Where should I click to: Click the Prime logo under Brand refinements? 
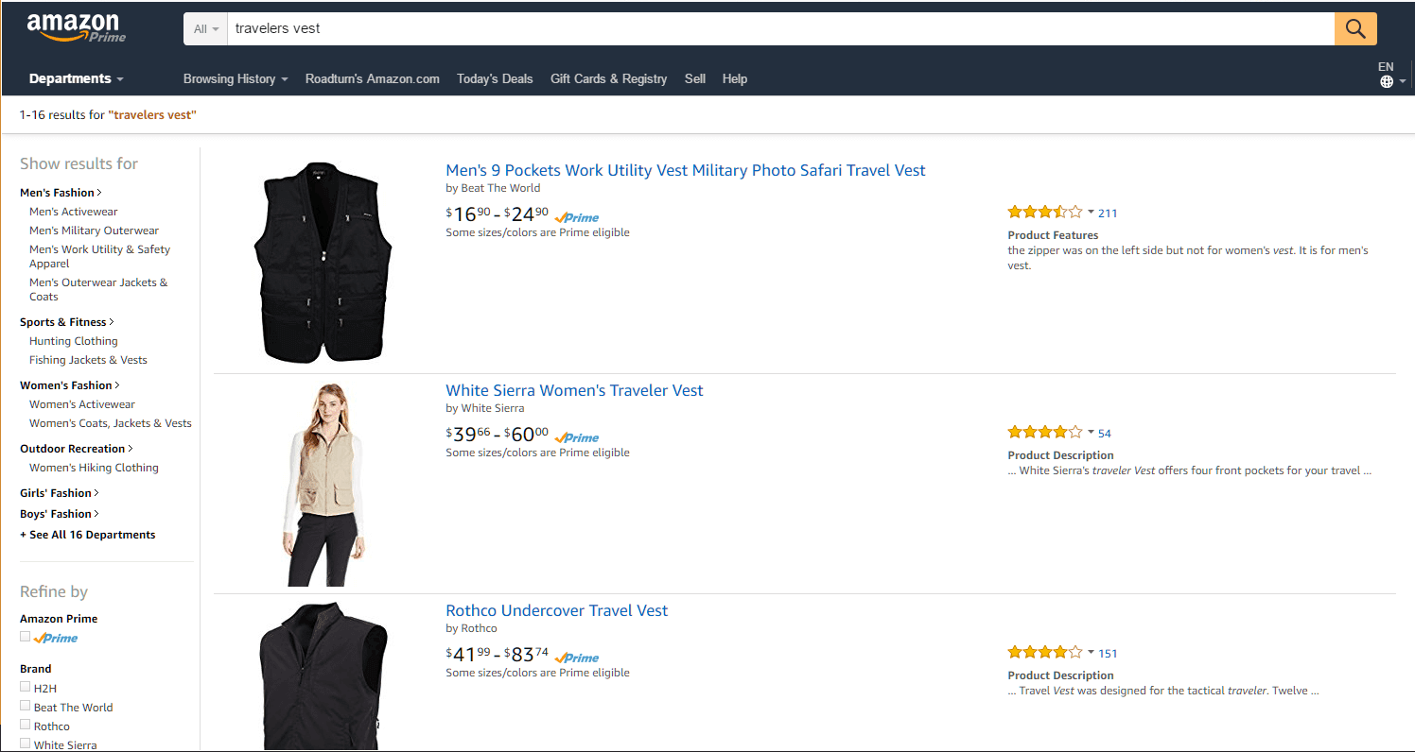56,638
